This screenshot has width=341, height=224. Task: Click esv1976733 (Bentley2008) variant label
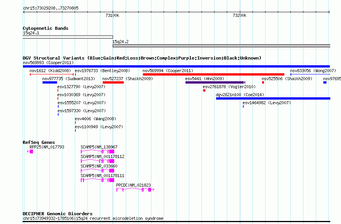102,71
